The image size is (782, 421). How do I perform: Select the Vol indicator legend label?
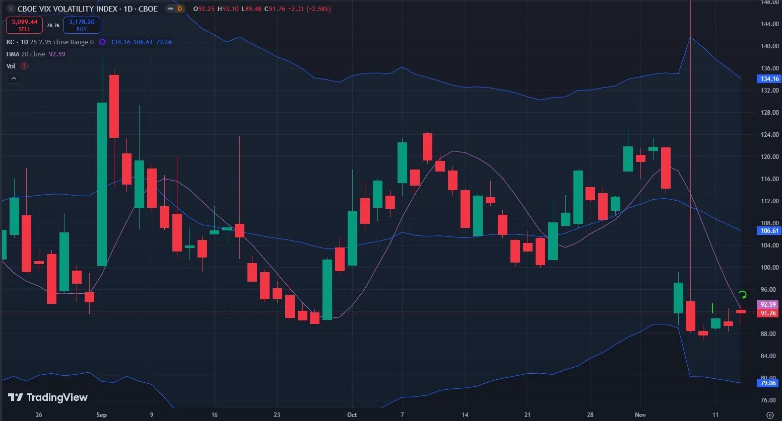point(11,66)
